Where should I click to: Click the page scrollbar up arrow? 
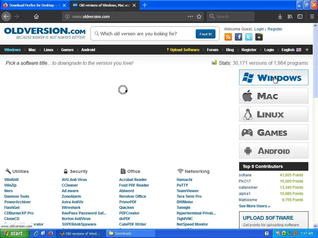pos(316,25)
